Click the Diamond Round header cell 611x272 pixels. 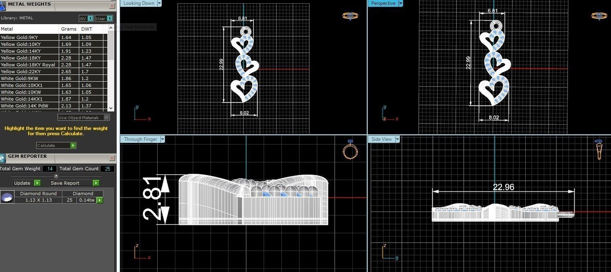pyautogui.click(x=38, y=194)
